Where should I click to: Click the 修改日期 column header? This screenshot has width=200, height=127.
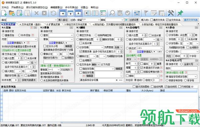click(108, 91)
